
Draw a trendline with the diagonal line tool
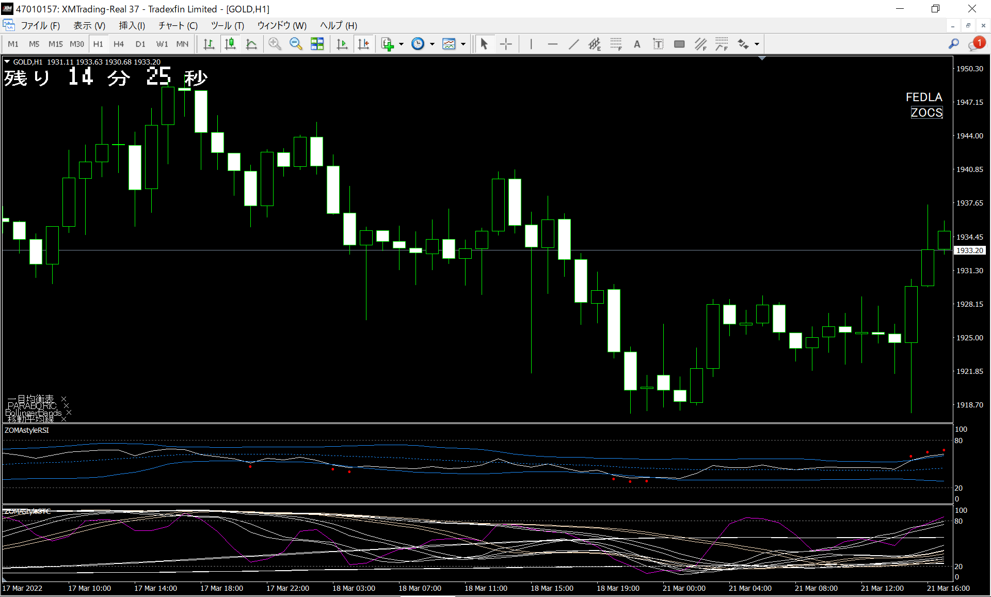pos(573,44)
